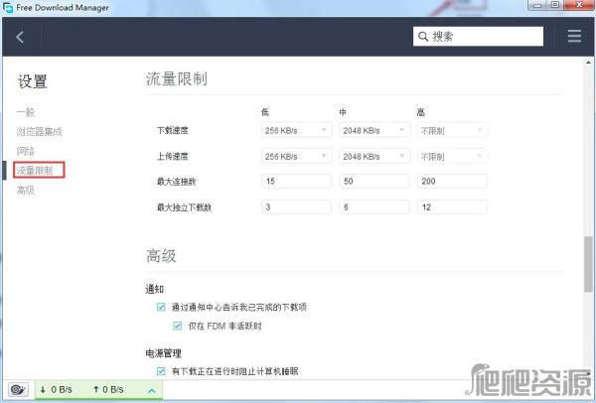Go back using the left arrow icon

click(20, 37)
